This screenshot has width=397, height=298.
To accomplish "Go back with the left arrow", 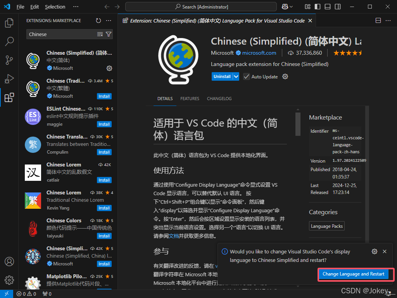I will point(107,7).
